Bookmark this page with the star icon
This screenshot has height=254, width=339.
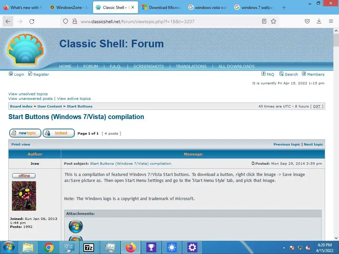pos(273,21)
